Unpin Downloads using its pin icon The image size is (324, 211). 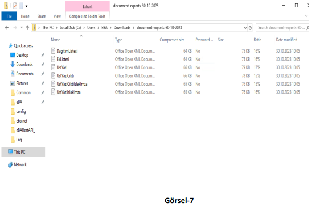(43, 65)
